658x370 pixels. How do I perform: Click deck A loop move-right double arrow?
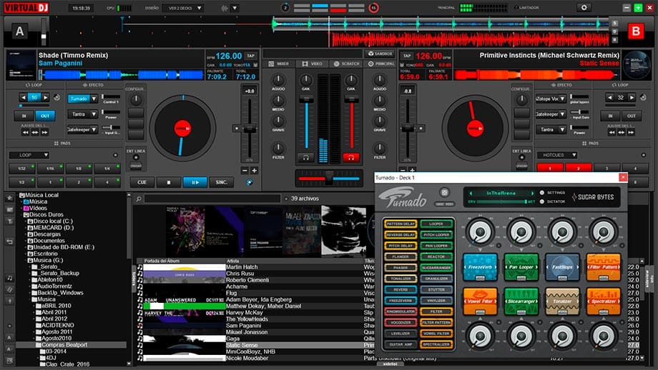44,132
